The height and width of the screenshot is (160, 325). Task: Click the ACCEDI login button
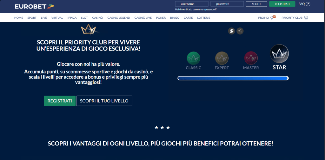pos(256,4)
